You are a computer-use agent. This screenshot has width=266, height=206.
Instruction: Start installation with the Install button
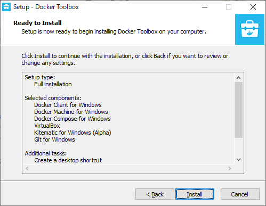click(195, 194)
